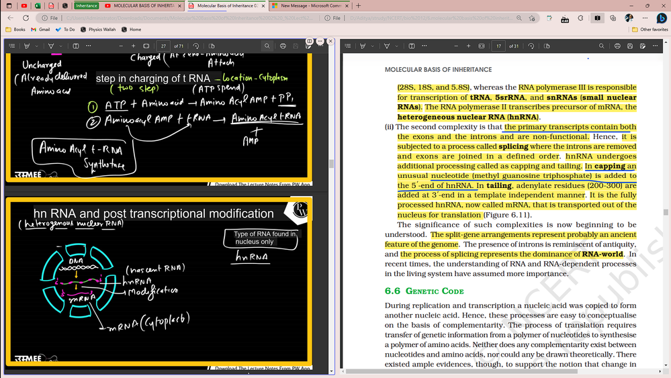Print the left PDF document
This screenshot has width=671, height=378.
(x=283, y=46)
